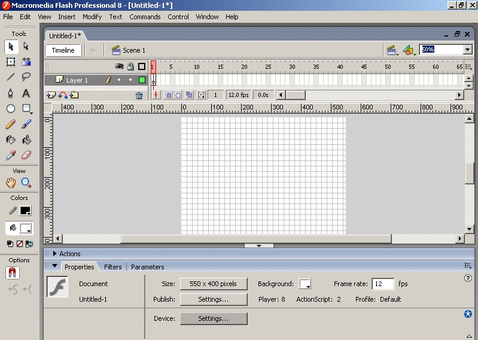Collapse the bottom panels splitter arrow
Viewport: 478px width, 340px height.
click(259, 245)
